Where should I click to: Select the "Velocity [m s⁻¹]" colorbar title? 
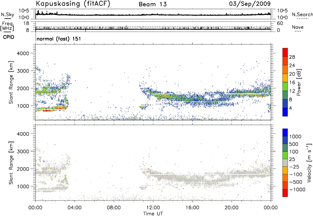[x=309, y=163]
